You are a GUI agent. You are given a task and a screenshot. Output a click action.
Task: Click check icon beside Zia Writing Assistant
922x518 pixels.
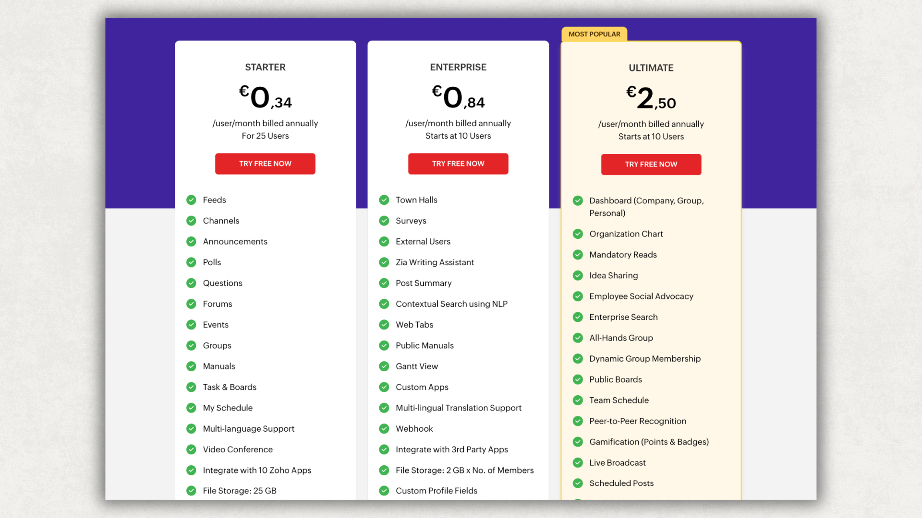pyautogui.click(x=384, y=262)
